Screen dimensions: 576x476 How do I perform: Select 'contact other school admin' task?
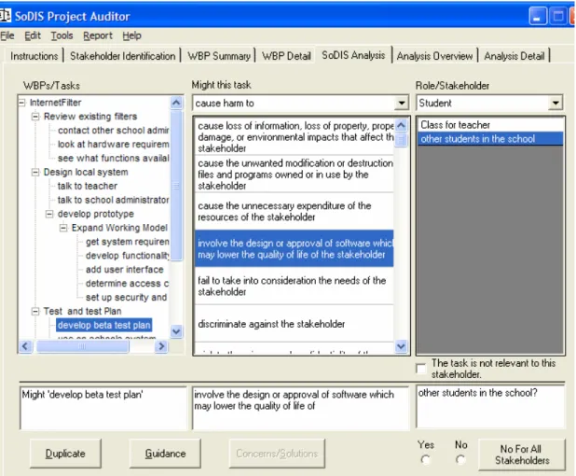pyautogui.click(x=113, y=131)
